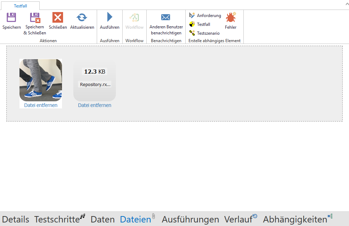Open the Testschritte tab
The width and height of the screenshot is (349, 226).
click(57, 219)
